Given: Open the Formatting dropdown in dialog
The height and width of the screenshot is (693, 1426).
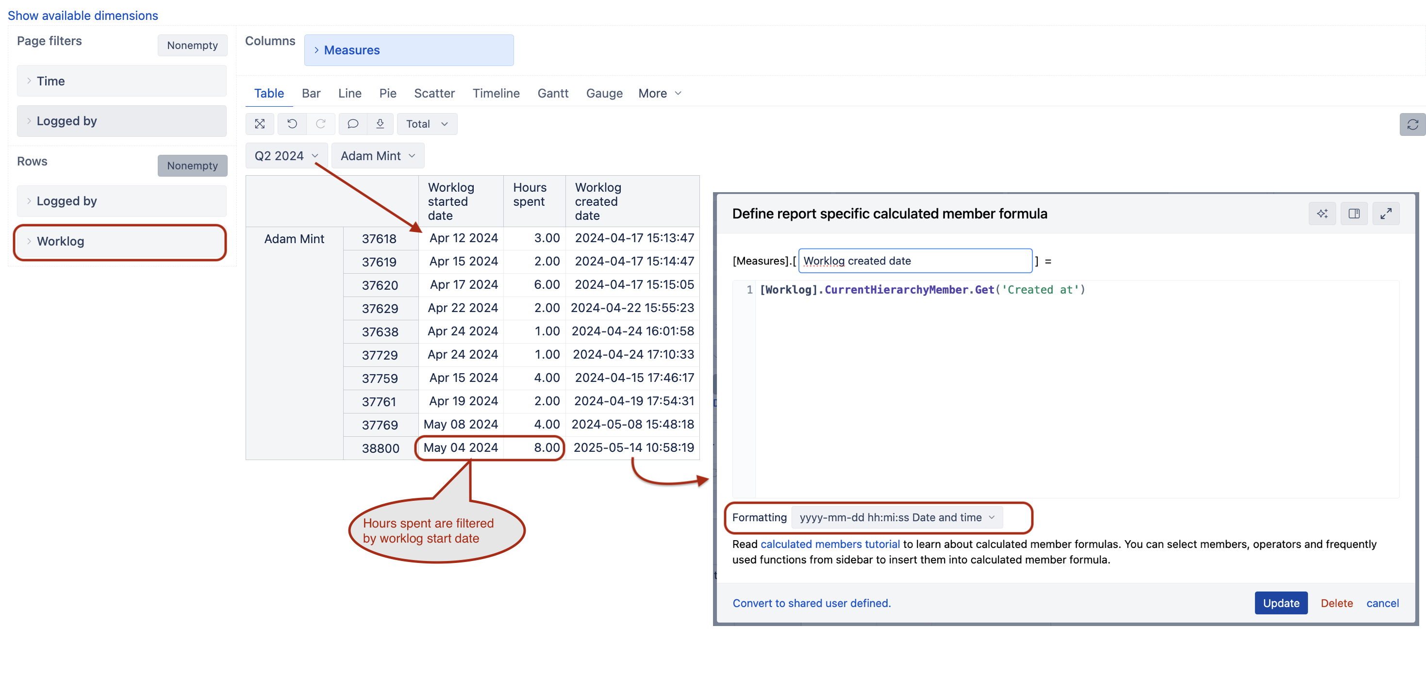Looking at the screenshot, I should click(x=897, y=517).
